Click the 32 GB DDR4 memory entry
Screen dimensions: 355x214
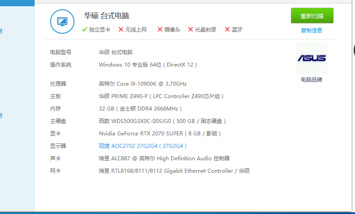coord(140,109)
